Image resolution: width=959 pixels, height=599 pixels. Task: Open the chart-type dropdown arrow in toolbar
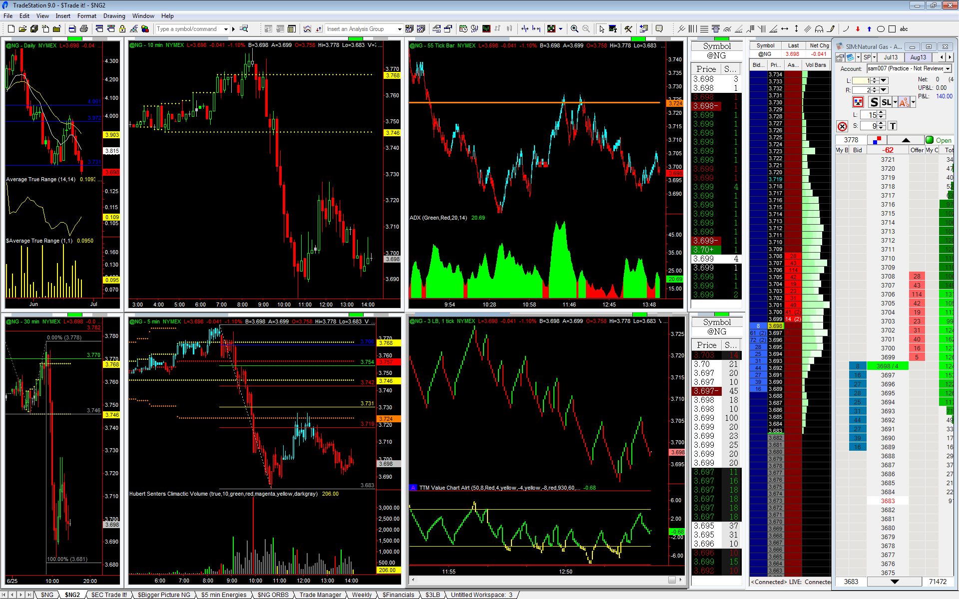(x=561, y=29)
